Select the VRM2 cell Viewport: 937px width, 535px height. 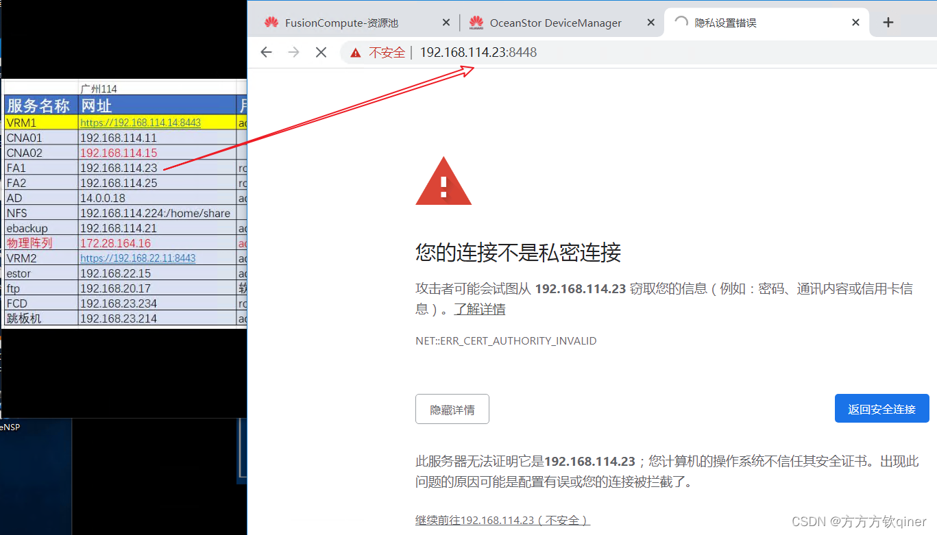pos(40,258)
